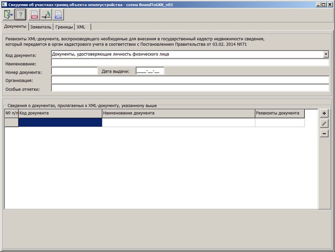Click the red XML file toolbar icon

pyautogui.click(x=34, y=15)
